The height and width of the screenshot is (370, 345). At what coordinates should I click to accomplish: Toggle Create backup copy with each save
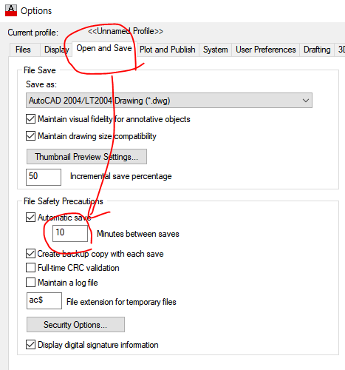pyautogui.click(x=30, y=254)
